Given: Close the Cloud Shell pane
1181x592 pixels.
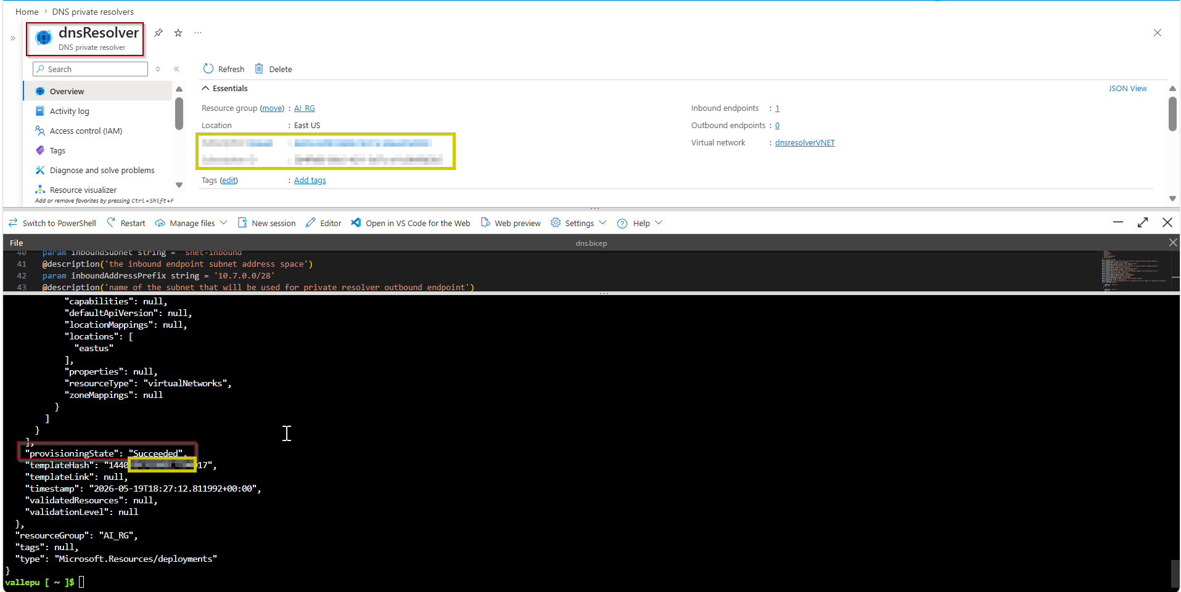Looking at the screenshot, I should coord(1167,222).
